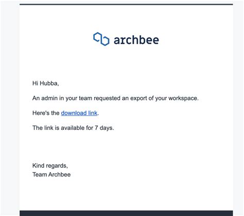Select the name 'Hubba' in greeting

48,83
